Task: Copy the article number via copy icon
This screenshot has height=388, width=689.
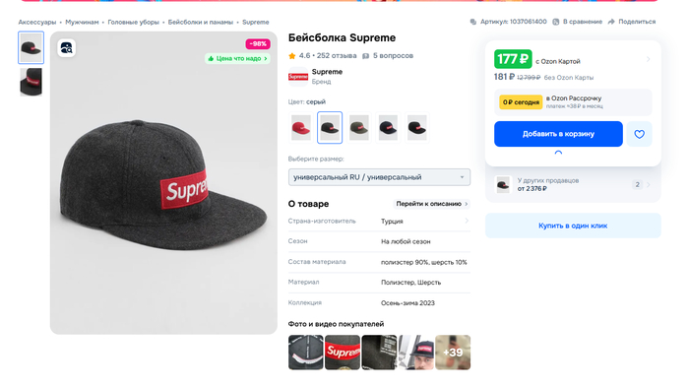Action: (x=472, y=22)
